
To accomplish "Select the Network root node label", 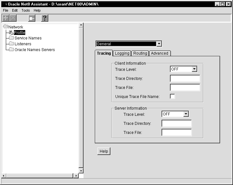I will [x=16, y=27].
